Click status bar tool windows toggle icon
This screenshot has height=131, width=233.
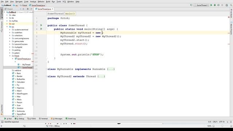[2, 122]
